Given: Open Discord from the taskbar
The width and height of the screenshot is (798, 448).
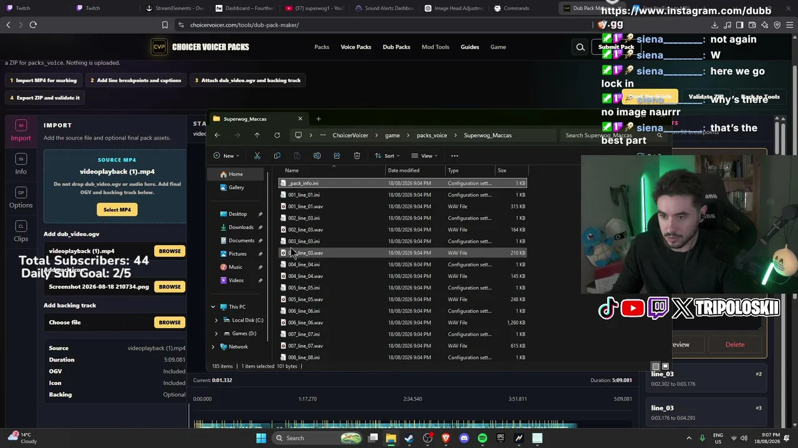Looking at the screenshot, I should pyautogui.click(x=464, y=438).
